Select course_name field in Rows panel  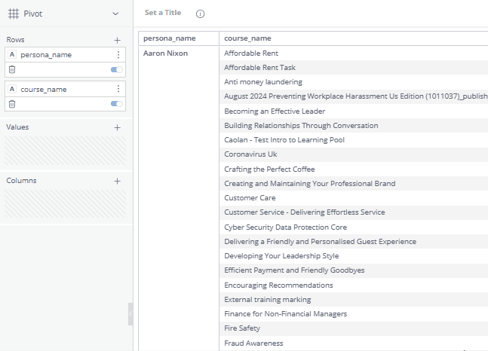[x=65, y=89]
